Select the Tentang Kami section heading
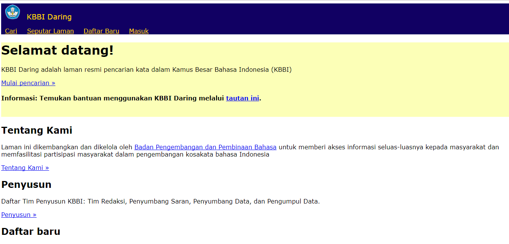Image resolution: width=509 pixels, height=244 pixels. pyautogui.click(x=37, y=130)
